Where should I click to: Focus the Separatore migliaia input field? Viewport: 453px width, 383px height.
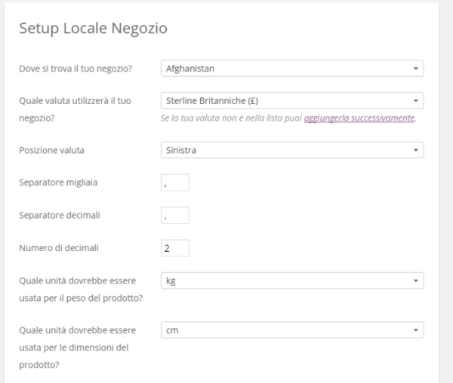[x=175, y=182]
